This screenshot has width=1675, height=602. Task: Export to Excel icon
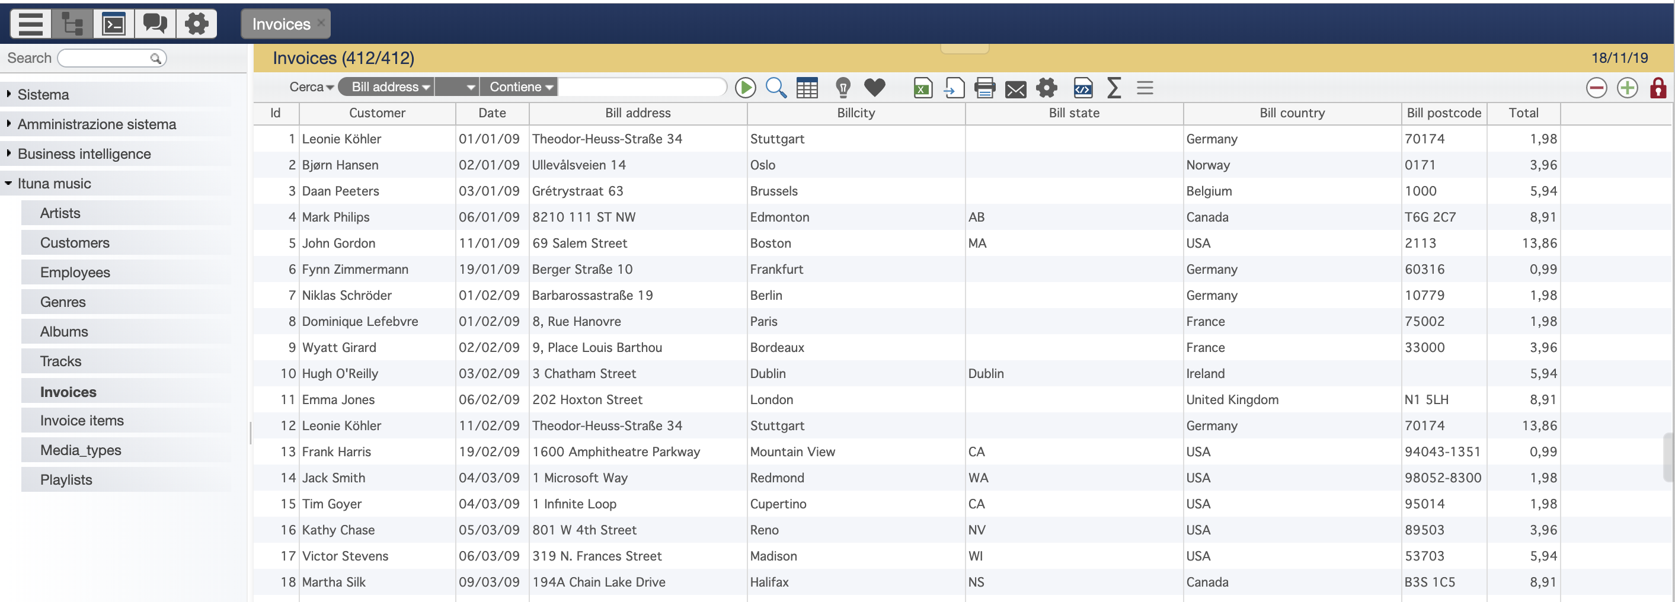pyautogui.click(x=923, y=88)
